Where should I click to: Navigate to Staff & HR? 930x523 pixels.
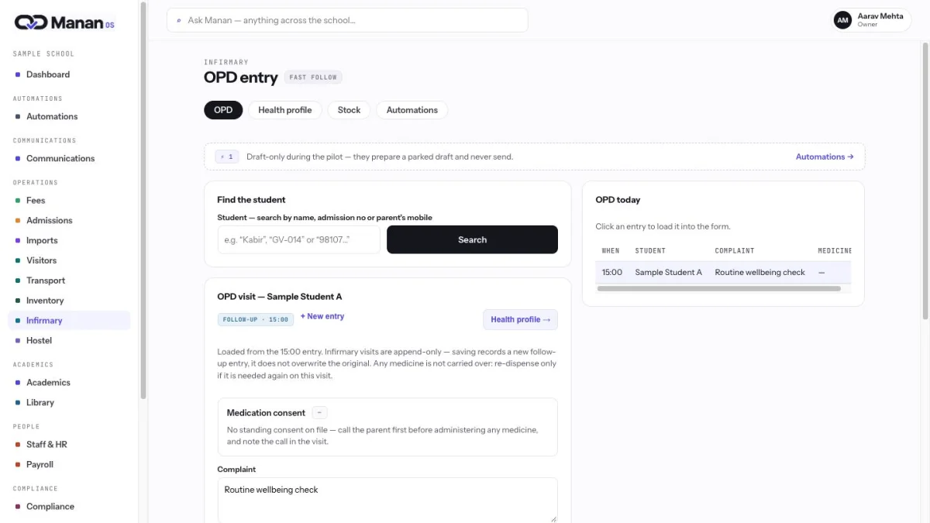(x=46, y=444)
